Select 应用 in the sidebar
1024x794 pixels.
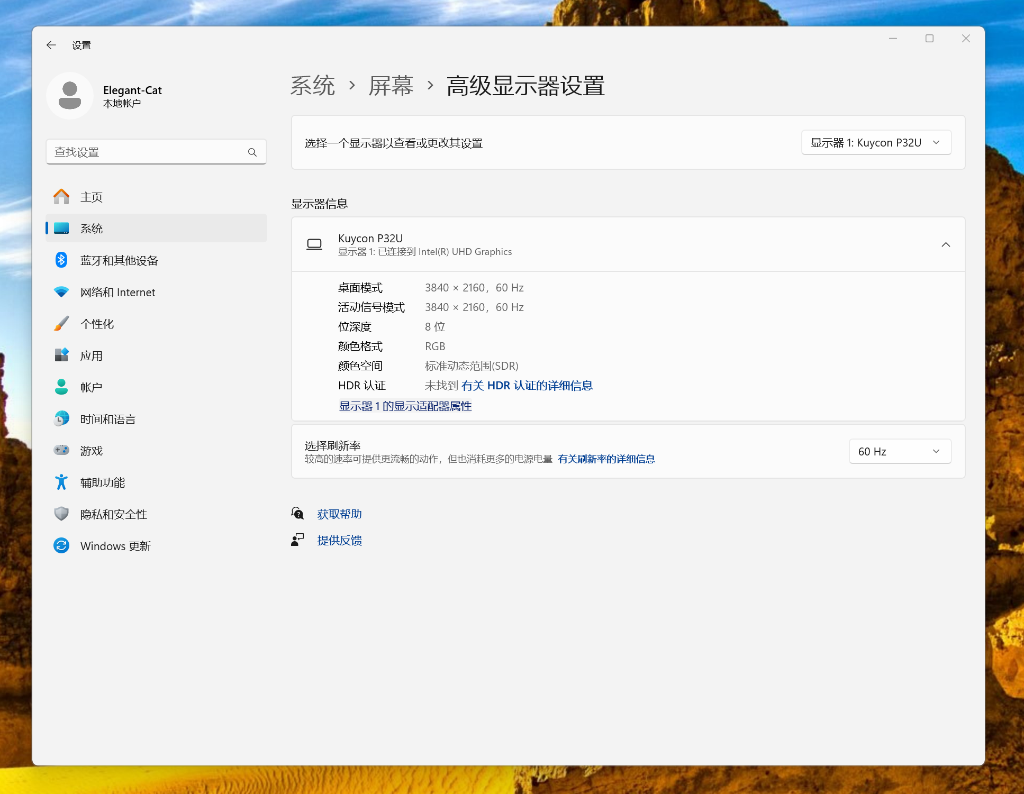point(92,355)
